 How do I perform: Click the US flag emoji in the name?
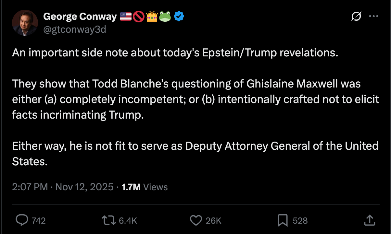(125, 16)
